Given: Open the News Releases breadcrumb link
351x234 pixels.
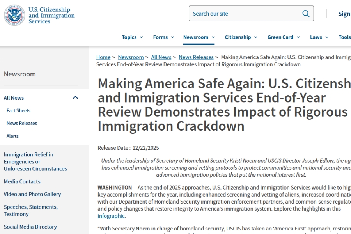Looking at the screenshot, I should point(196,57).
